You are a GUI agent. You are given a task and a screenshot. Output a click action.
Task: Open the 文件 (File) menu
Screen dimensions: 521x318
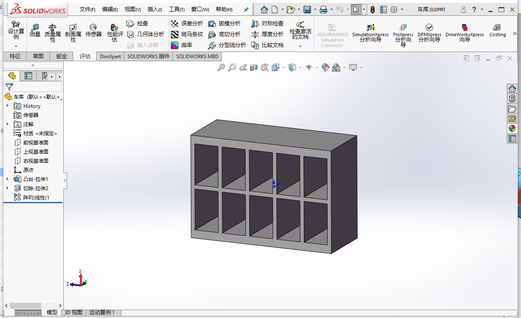click(88, 9)
